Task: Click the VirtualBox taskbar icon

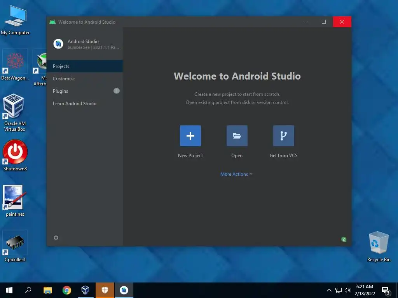Action: tap(86, 290)
